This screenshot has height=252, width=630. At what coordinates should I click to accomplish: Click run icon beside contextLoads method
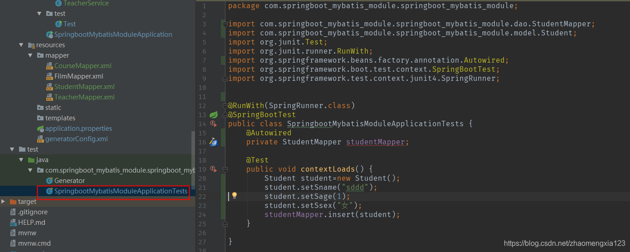tap(214, 169)
